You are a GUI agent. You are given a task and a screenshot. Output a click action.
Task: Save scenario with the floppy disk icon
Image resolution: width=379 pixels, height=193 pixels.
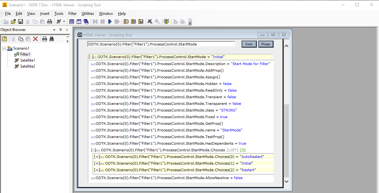[x=21, y=22]
